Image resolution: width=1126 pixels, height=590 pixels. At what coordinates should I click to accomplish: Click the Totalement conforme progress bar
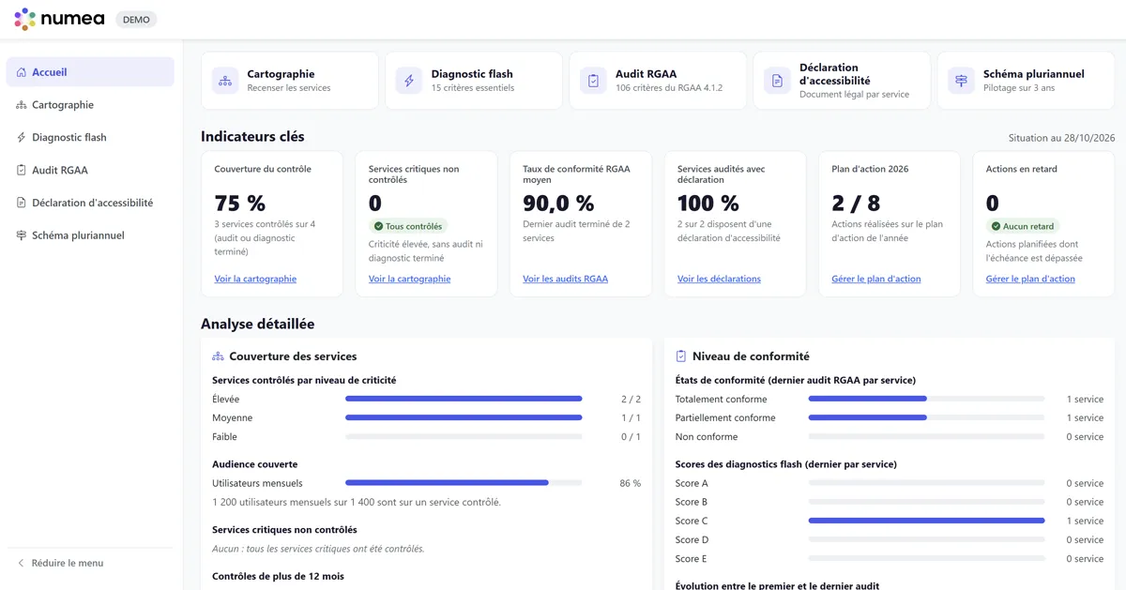tap(926, 399)
